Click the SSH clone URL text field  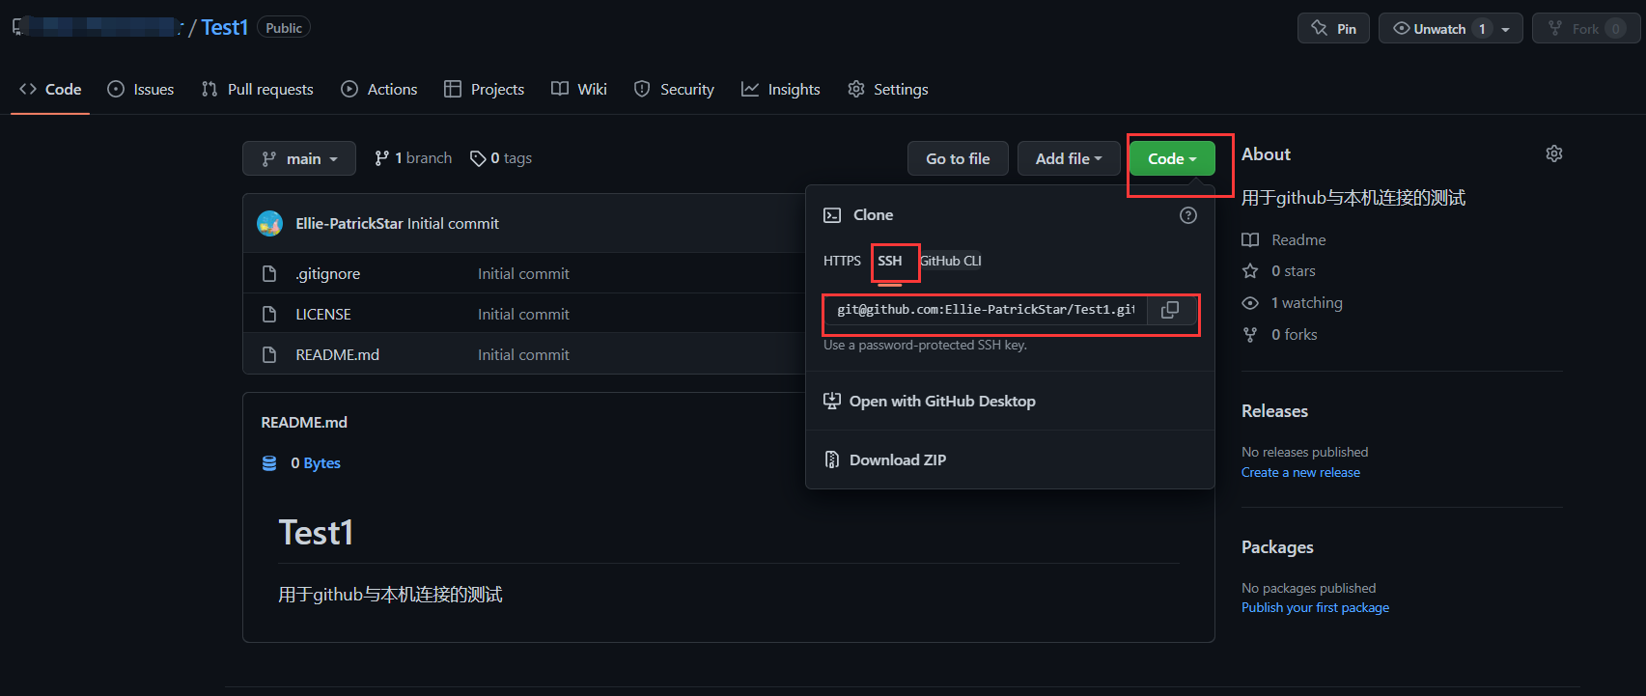986,310
